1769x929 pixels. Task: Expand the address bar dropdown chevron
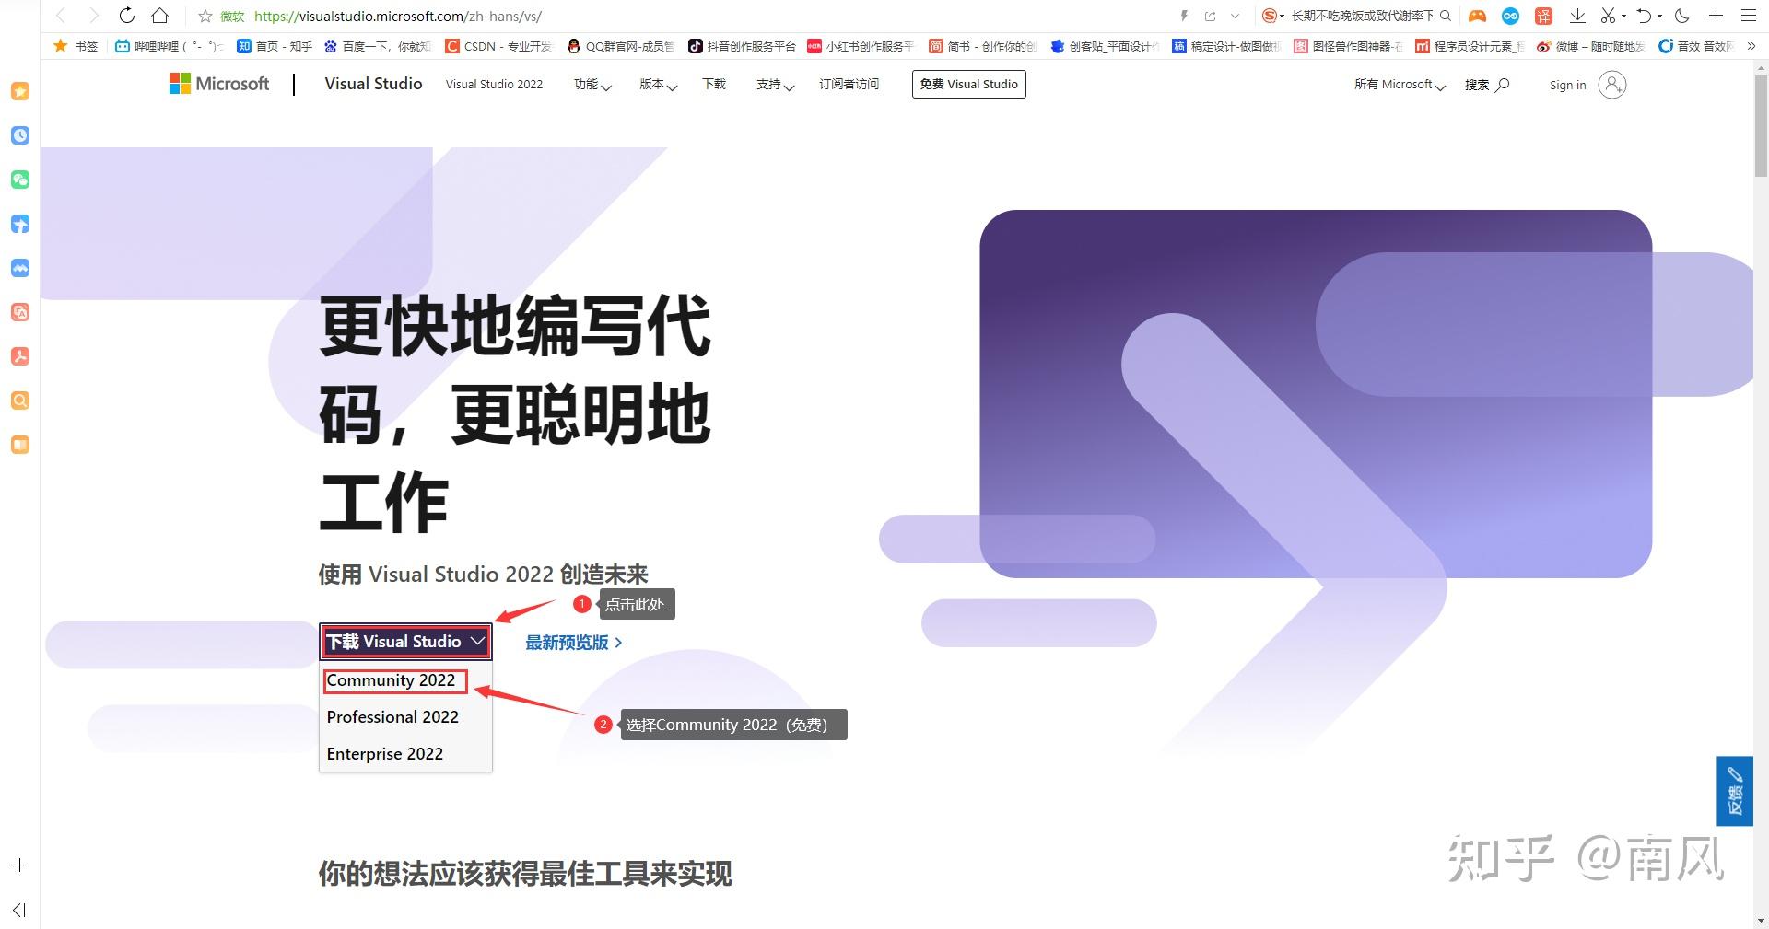(x=1236, y=16)
